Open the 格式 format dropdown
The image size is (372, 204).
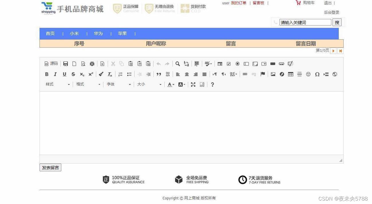coord(88,84)
